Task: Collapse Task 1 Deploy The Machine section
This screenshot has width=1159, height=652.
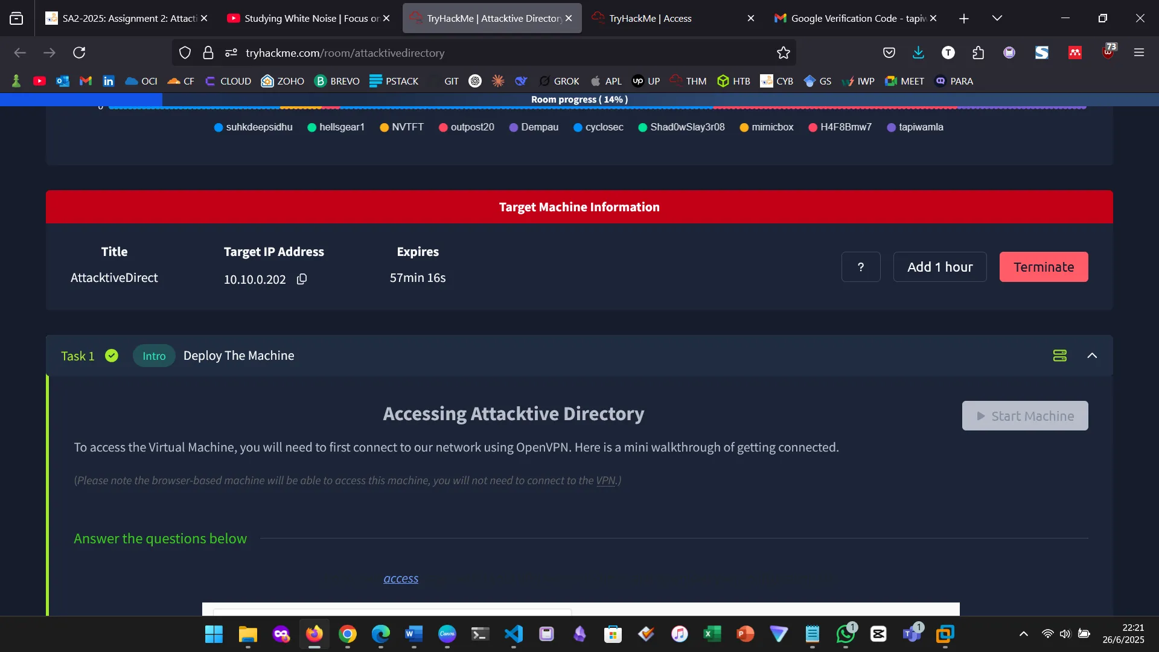Action: pos(1093,356)
